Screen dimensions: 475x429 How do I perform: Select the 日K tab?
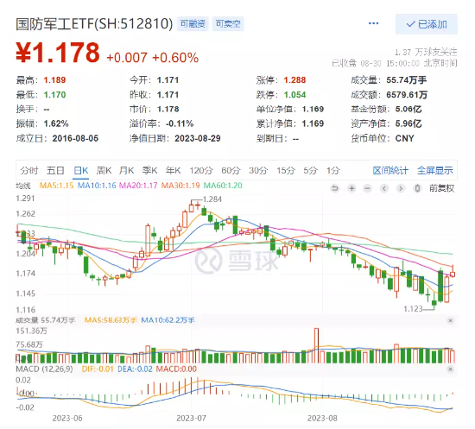[x=81, y=170]
